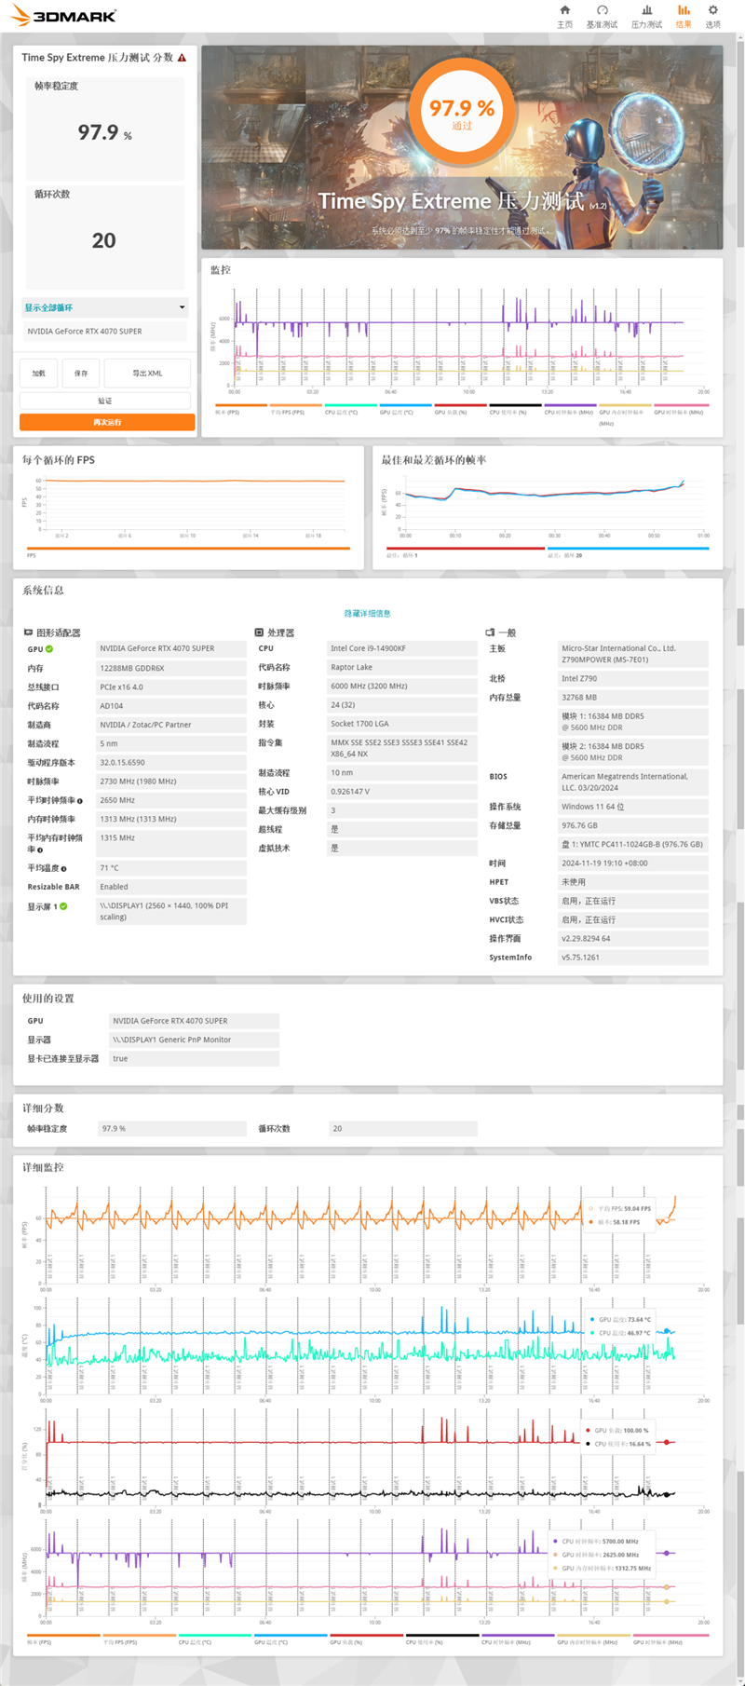Export results with 导出 XML button
This screenshot has height=1686, width=745.
coord(147,374)
